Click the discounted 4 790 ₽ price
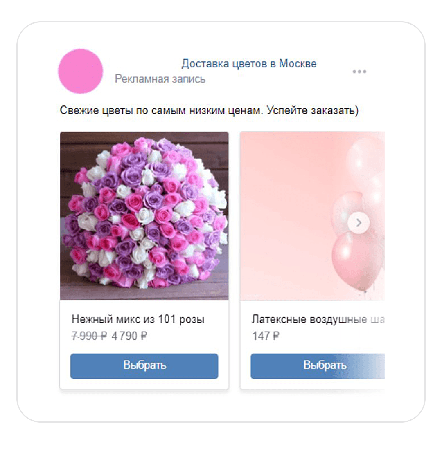 click(x=129, y=336)
